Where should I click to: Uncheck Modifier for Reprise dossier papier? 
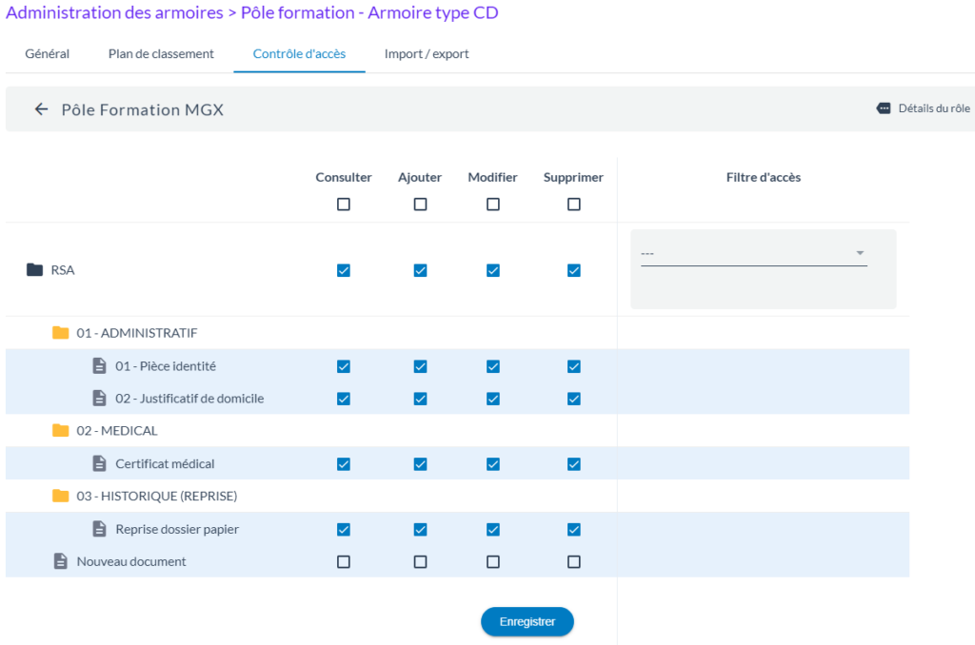click(492, 530)
